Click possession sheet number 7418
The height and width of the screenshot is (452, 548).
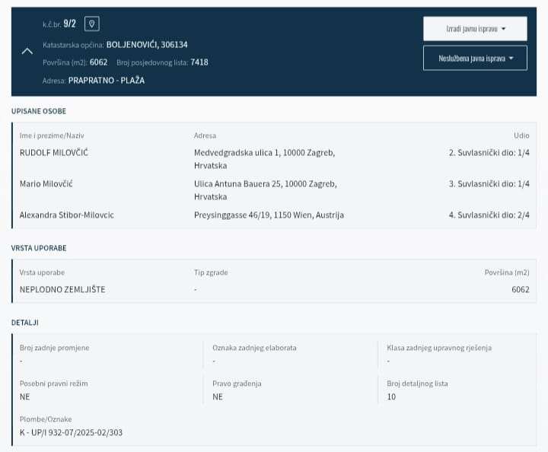coord(199,62)
